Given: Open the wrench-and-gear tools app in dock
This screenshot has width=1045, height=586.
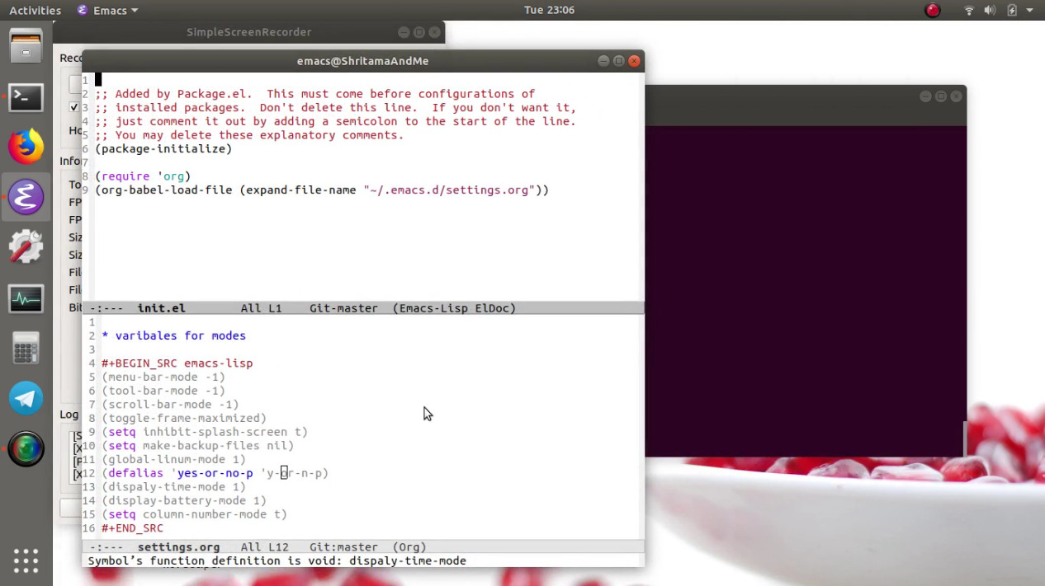Looking at the screenshot, I should tap(26, 247).
